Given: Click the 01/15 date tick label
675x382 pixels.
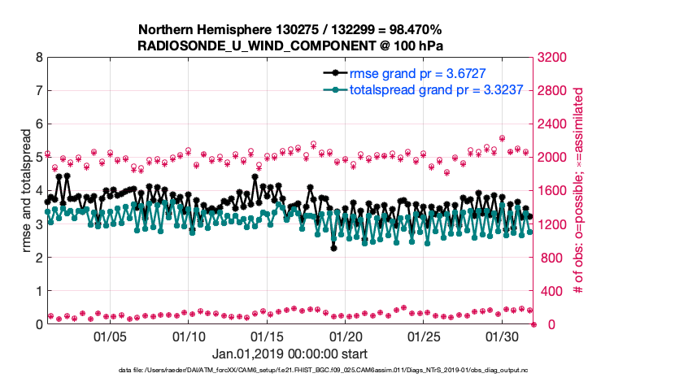Looking at the screenshot, I should click(x=268, y=336).
